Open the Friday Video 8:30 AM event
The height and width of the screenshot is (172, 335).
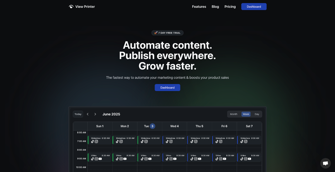(x=224, y=158)
